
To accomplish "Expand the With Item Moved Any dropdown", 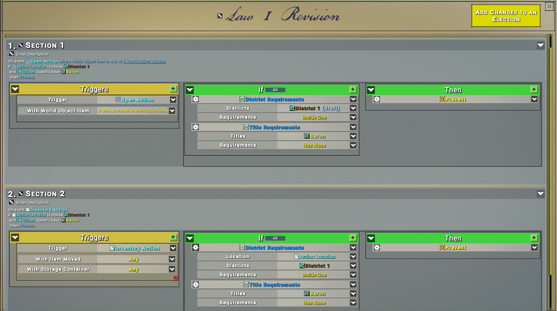I will coord(172,259).
